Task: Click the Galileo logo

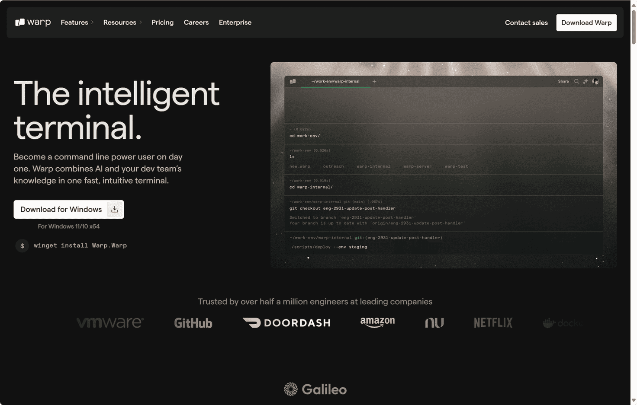Action: pyautogui.click(x=315, y=389)
